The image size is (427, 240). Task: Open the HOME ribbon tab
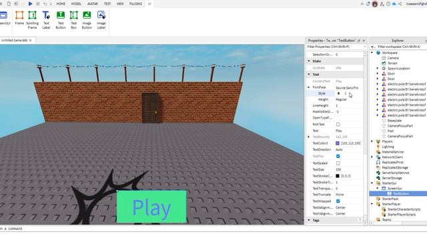coord(61,4)
